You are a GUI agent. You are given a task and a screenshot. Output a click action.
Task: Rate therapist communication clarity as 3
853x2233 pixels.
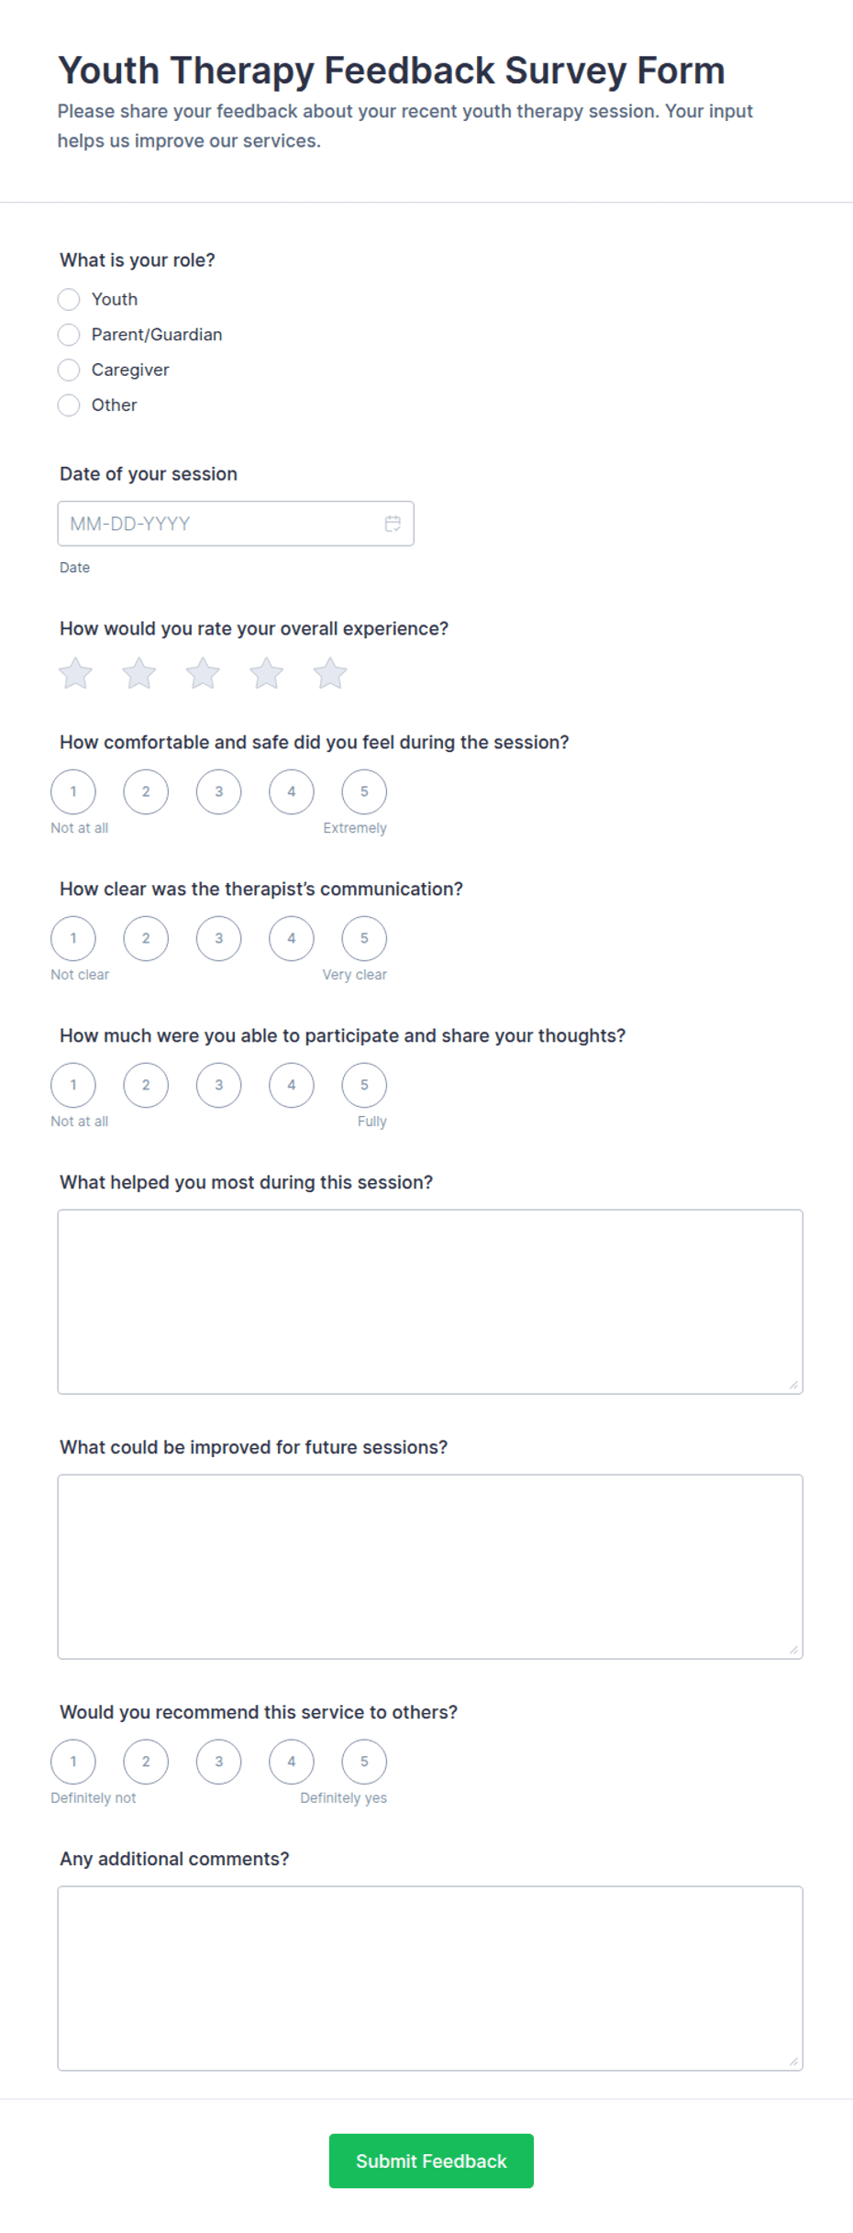tap(219, 939)
